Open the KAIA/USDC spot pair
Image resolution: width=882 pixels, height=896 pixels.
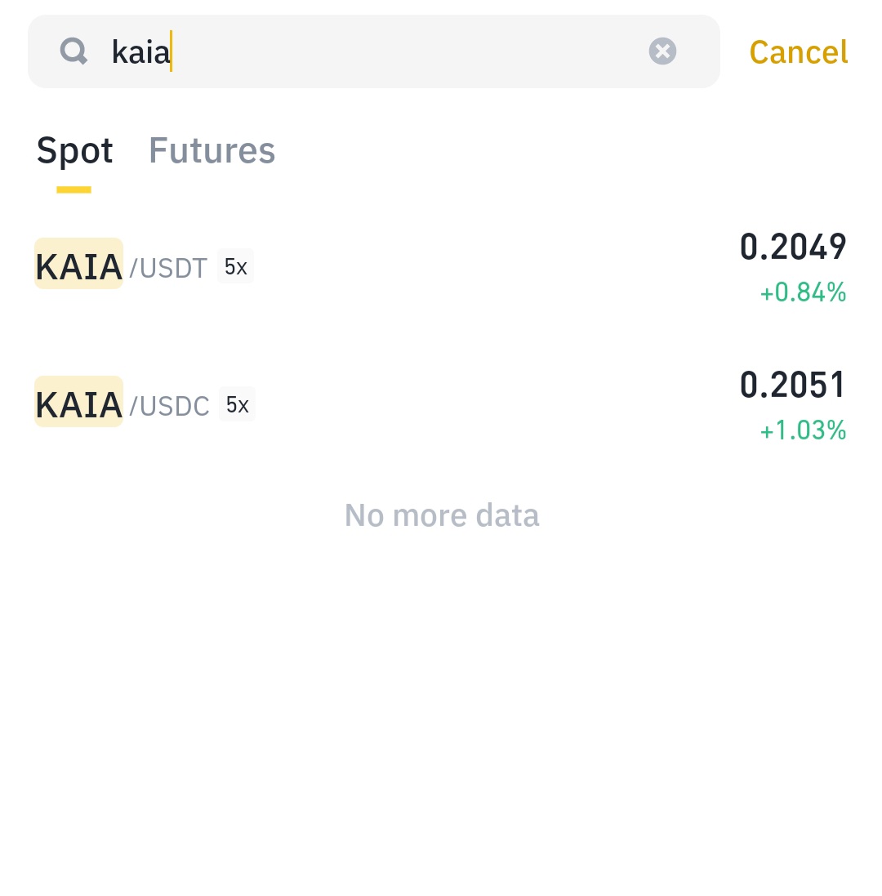441,405
